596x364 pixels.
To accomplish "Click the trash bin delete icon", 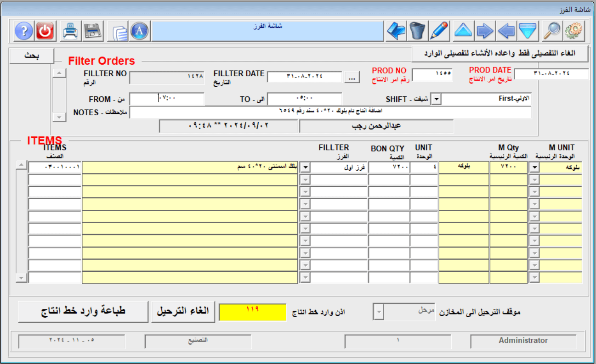I will pos(417,31).
